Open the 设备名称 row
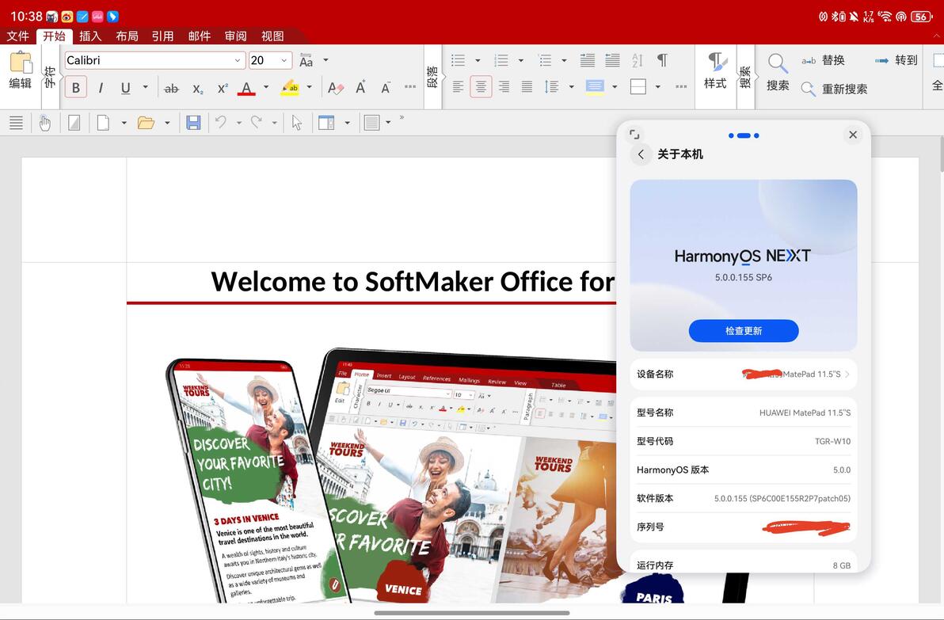The width and height of the screenshot is (944, 620). tap(744, 375)
